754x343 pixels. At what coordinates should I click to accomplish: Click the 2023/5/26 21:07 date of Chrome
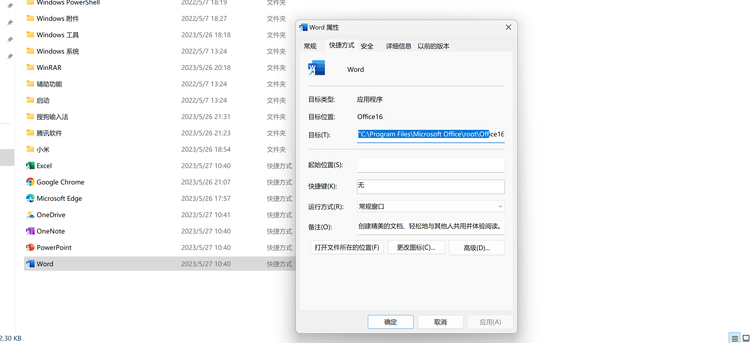point(206,182)
